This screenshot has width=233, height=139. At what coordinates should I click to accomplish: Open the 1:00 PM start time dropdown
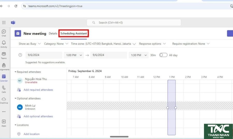(x=74, y=55)
